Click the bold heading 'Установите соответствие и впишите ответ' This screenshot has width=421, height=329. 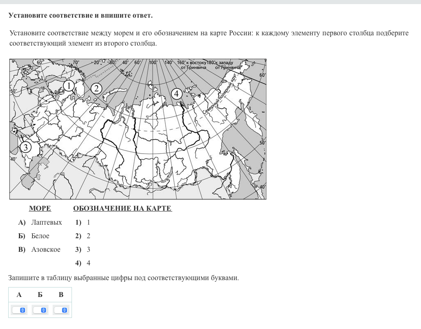tap(81, 15)
